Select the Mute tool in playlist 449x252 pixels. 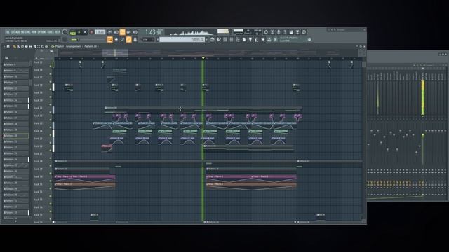click(27, 47)
